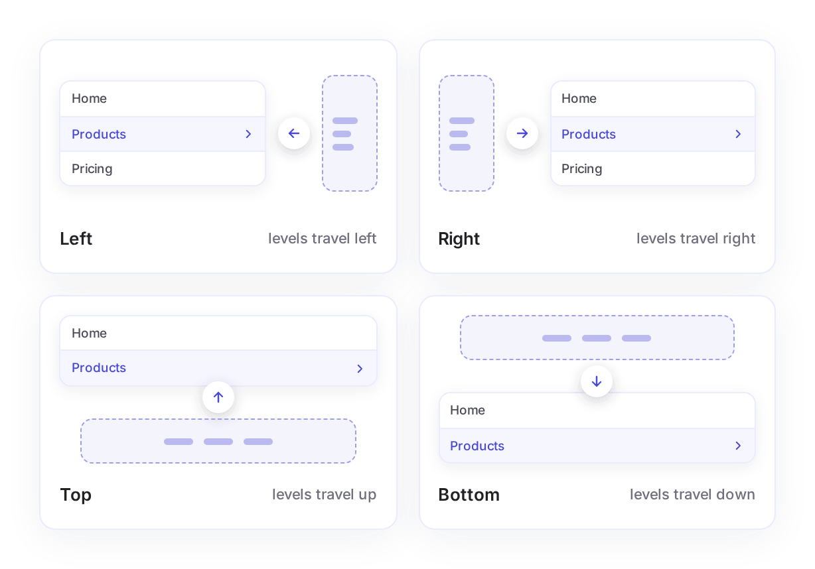The width and height of the screenshot is (815, 569).
Task: Click the dashed vertical submenu placeholder in the Right card
Action: click(467, 133)
